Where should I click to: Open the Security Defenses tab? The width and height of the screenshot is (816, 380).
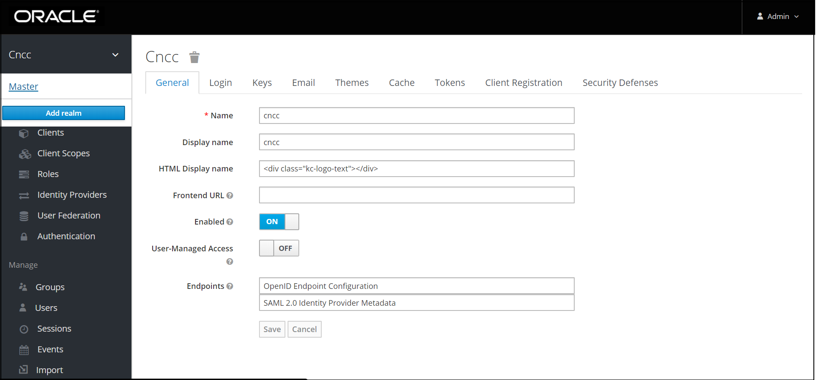(x=620, y=83)
